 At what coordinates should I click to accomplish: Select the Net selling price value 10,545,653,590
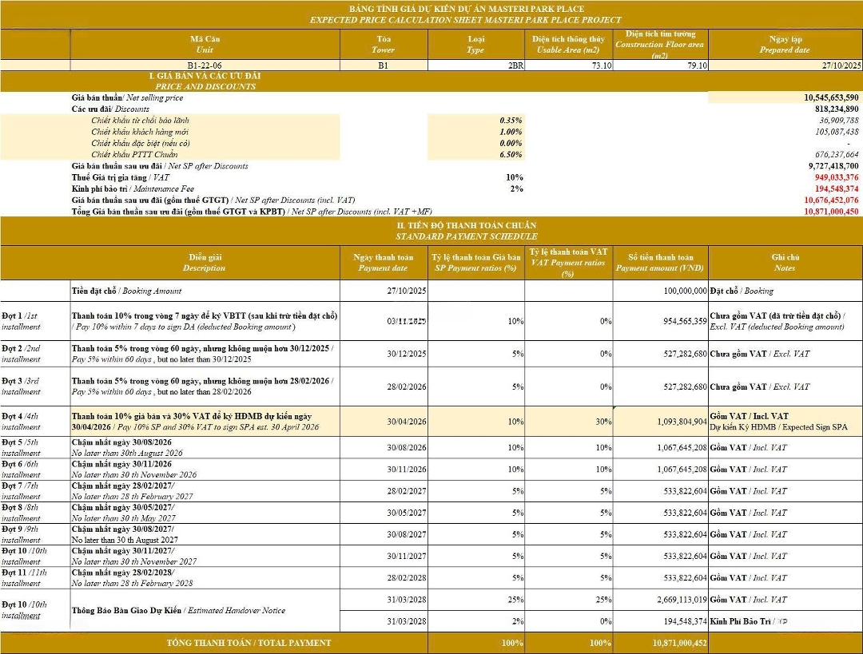point(831,97)
